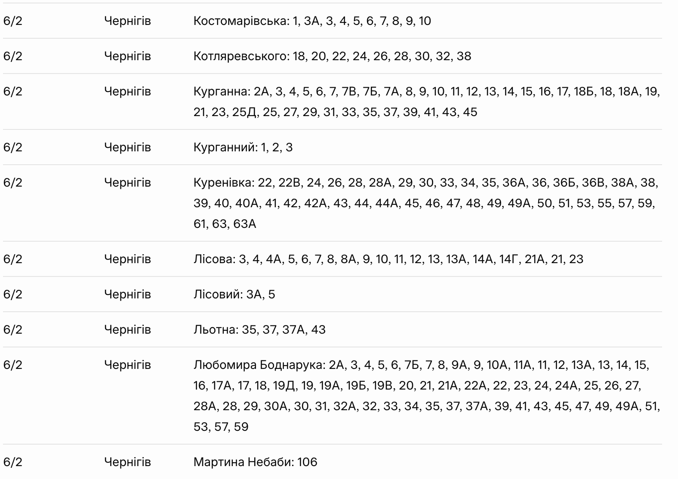Click Чернігів in the Мартина Небаби row
The image size is (678, 479).
pos(127,462)
